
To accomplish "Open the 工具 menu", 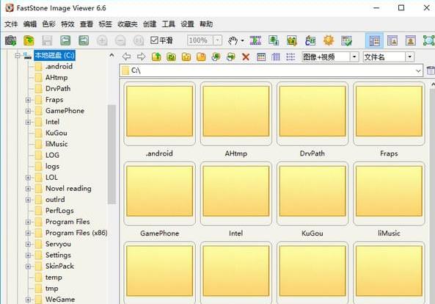I will click(x=169, y=24).
